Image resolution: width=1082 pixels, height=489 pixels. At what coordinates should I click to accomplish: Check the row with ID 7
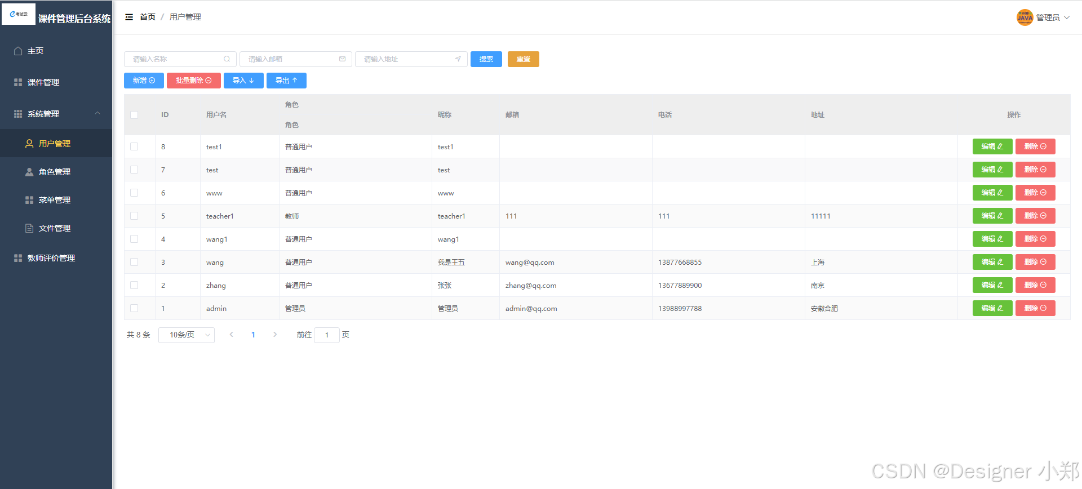tap(134, 170)
